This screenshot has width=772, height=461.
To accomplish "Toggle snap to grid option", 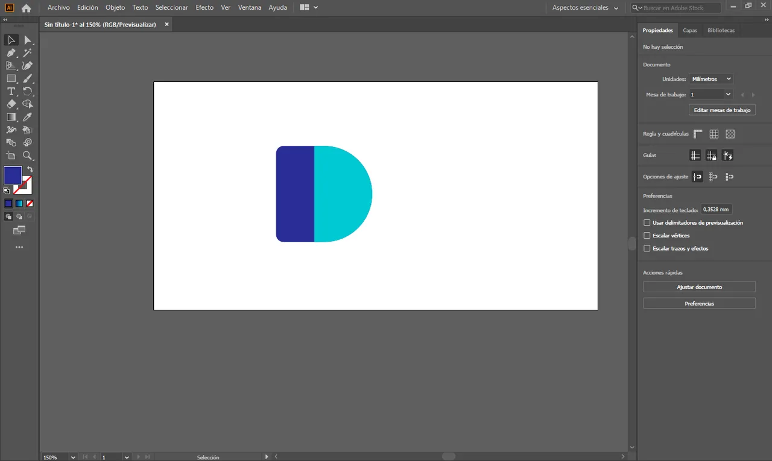I will click(x=713, y=177).
